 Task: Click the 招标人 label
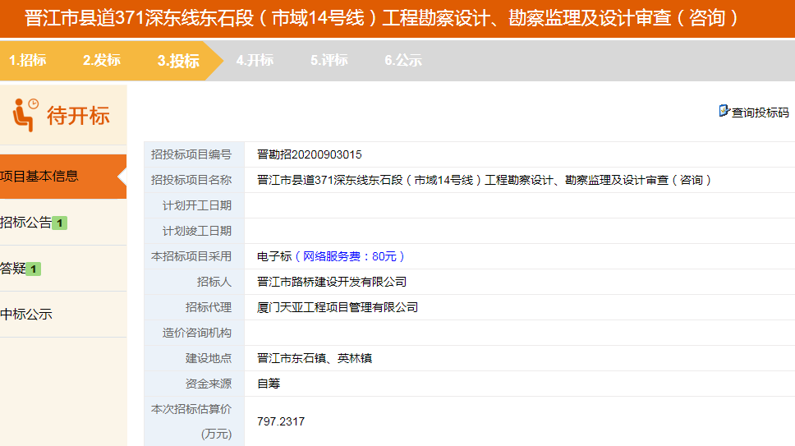[x=214, y=282]
